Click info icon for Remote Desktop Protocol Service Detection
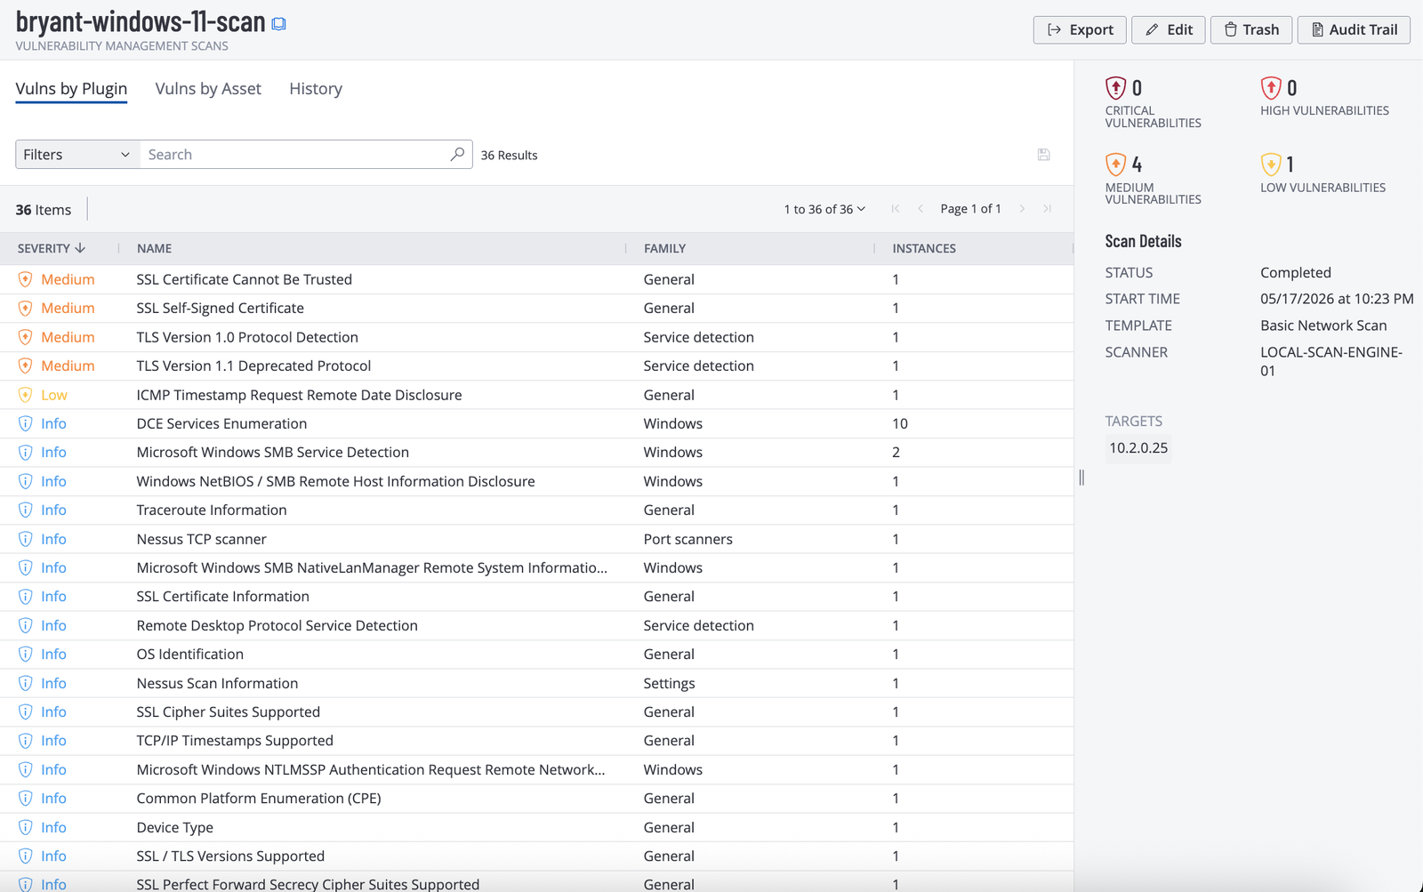Viewport: 1423px width, 892px height. (25, 625)
